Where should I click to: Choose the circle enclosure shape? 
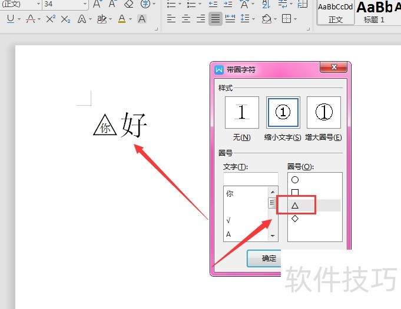pos(295,180)
